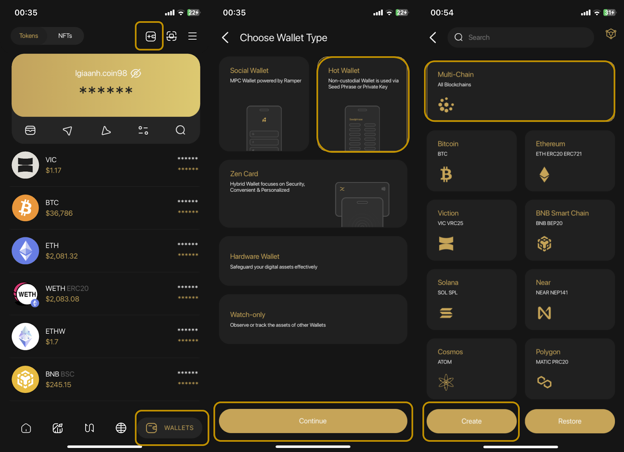624x452 pixels.
Task: Choose the BNB Smart Chain card
Action: 570,230
